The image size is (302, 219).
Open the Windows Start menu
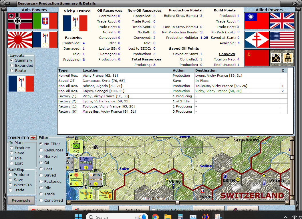(x=78, y=216)
